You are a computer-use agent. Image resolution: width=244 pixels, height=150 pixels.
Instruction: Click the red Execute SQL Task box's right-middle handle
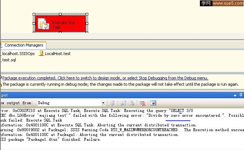coord(86,24)
